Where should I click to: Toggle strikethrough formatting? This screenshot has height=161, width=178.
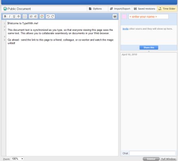[x=19, y=16]
